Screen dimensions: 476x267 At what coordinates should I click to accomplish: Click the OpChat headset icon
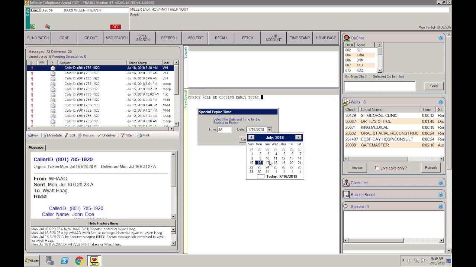[x=347, y=38]
